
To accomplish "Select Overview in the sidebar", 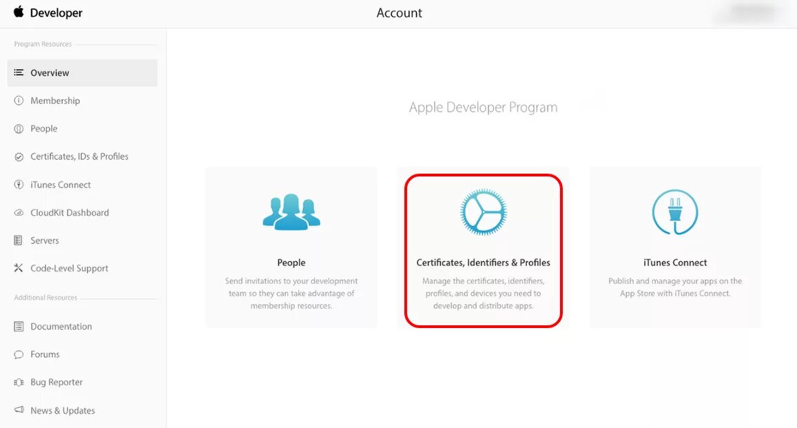I will [x=83, y=72].
